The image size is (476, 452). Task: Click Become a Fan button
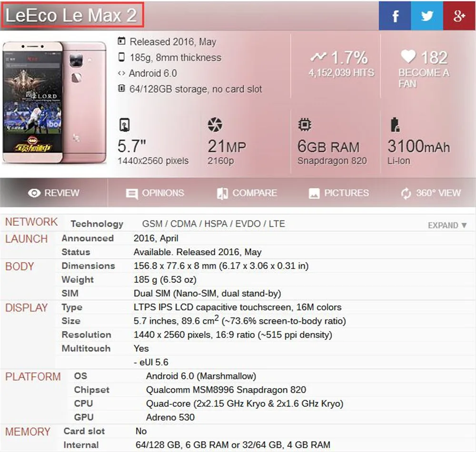pyautogui.click(x=424, y=78)
